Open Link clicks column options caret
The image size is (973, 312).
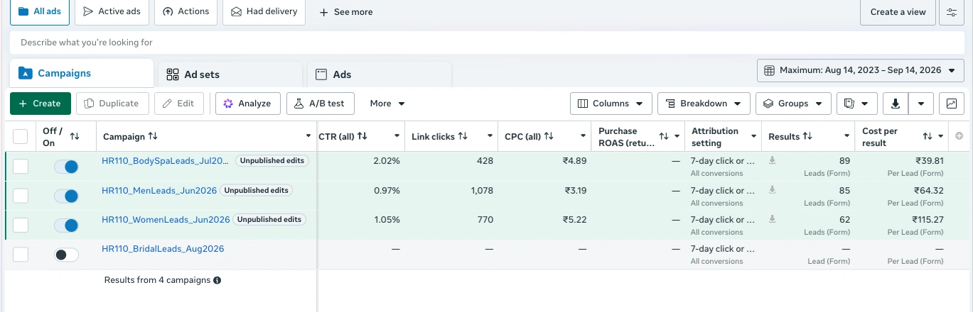490,136
